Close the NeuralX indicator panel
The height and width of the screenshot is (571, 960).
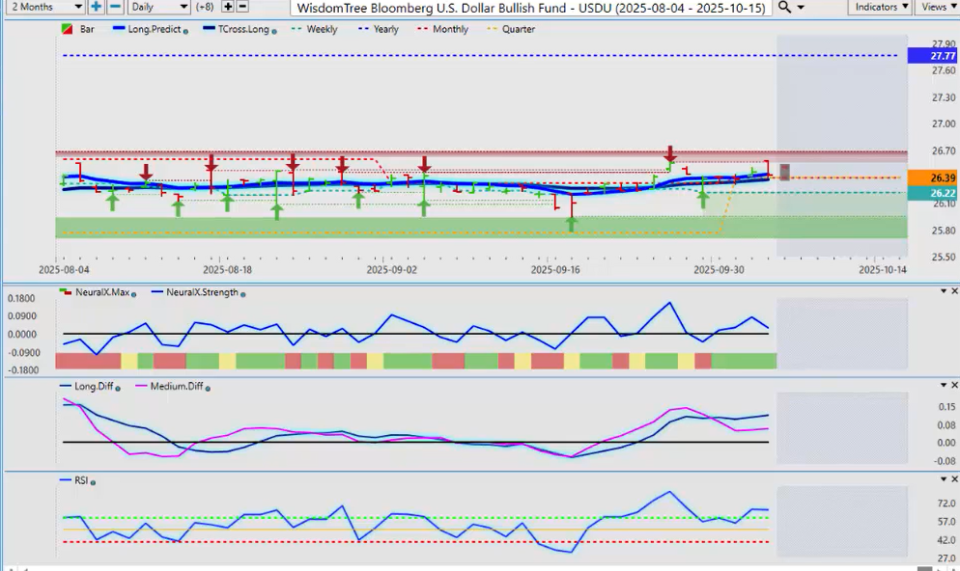coord(953,291)
